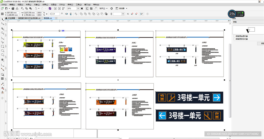The height and width of the screenshot is (139, 264).
Task: Pick the Ellipse tool
Action: coord(2,51)
